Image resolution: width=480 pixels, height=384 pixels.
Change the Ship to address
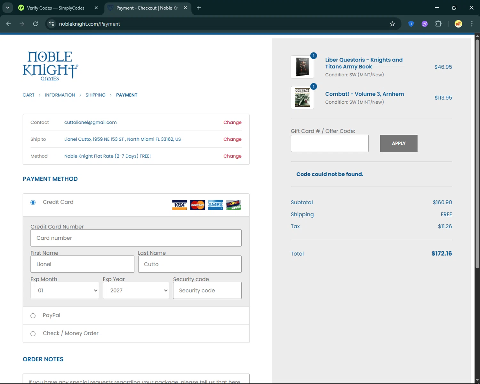point(232,139)
